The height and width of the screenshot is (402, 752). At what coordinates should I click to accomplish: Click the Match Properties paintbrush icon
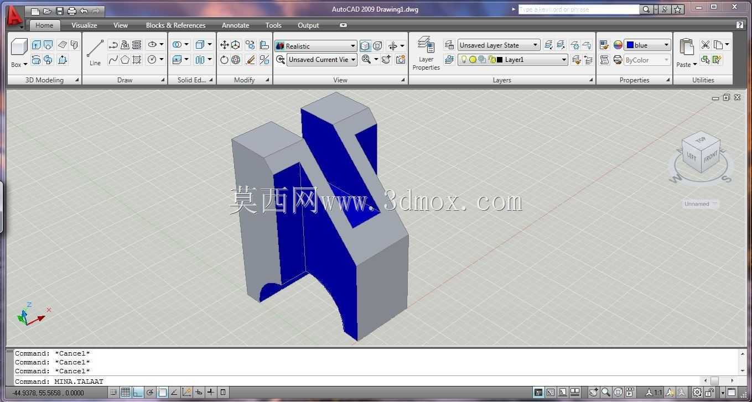pyautogui.click(x=604, y=45)
